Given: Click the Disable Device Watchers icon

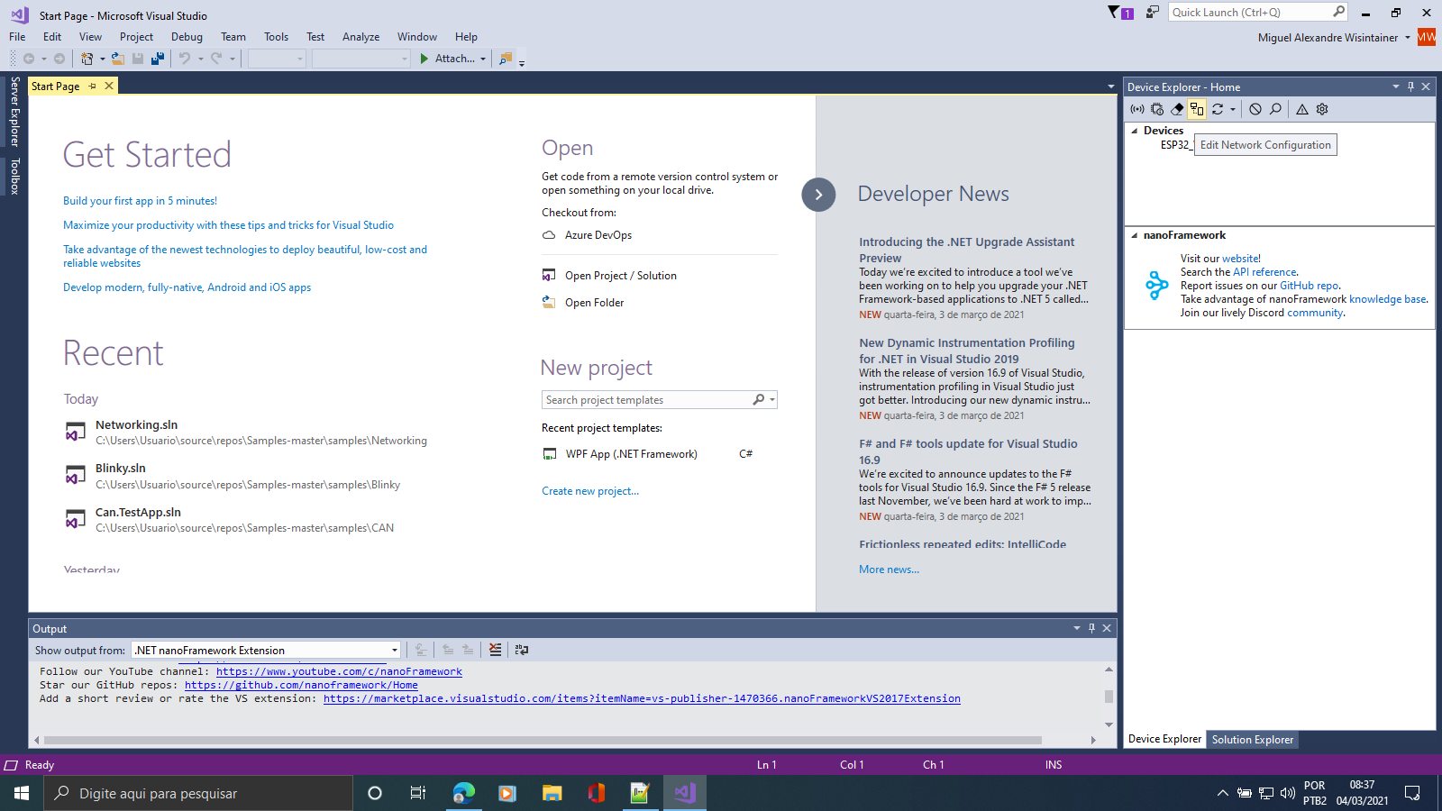Looking at the screenshot, I should [1255, 109].
